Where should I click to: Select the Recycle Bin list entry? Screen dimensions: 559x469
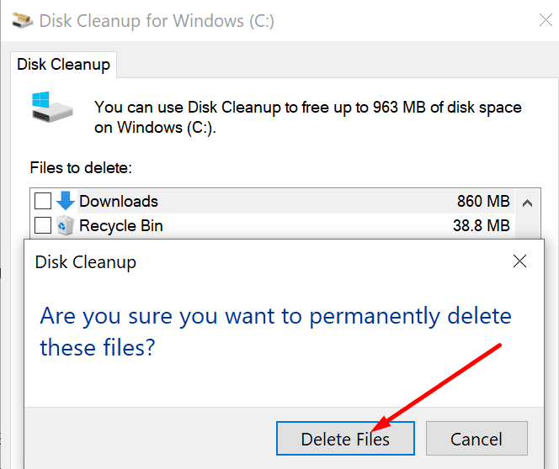point(273,225)
